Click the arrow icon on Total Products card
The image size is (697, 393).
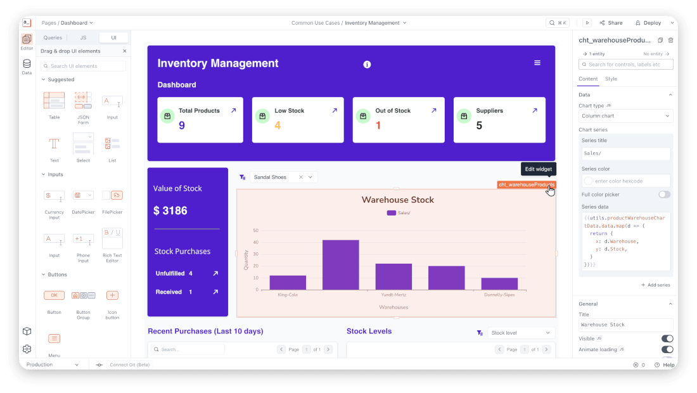[233, 110]
